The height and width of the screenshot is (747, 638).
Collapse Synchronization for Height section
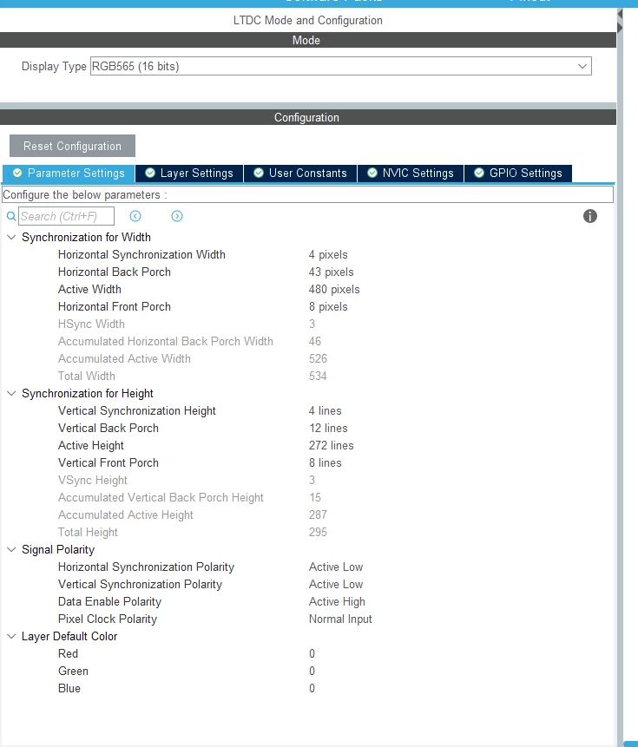[x=11, y=393]
